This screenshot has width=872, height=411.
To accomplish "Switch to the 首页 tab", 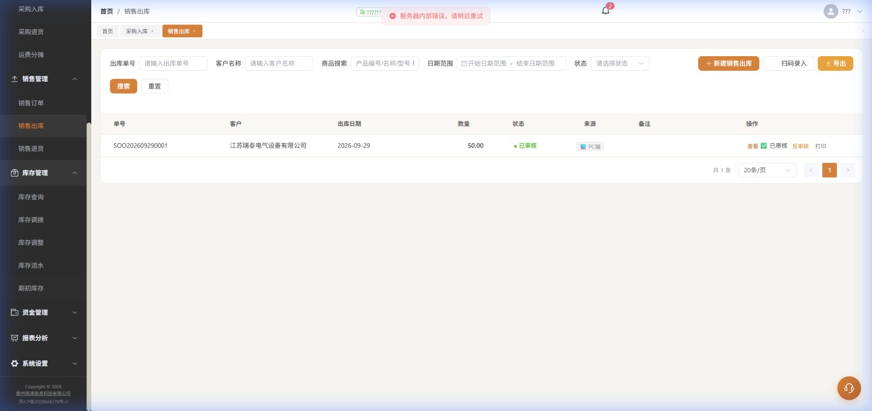I will coord(108,31).
